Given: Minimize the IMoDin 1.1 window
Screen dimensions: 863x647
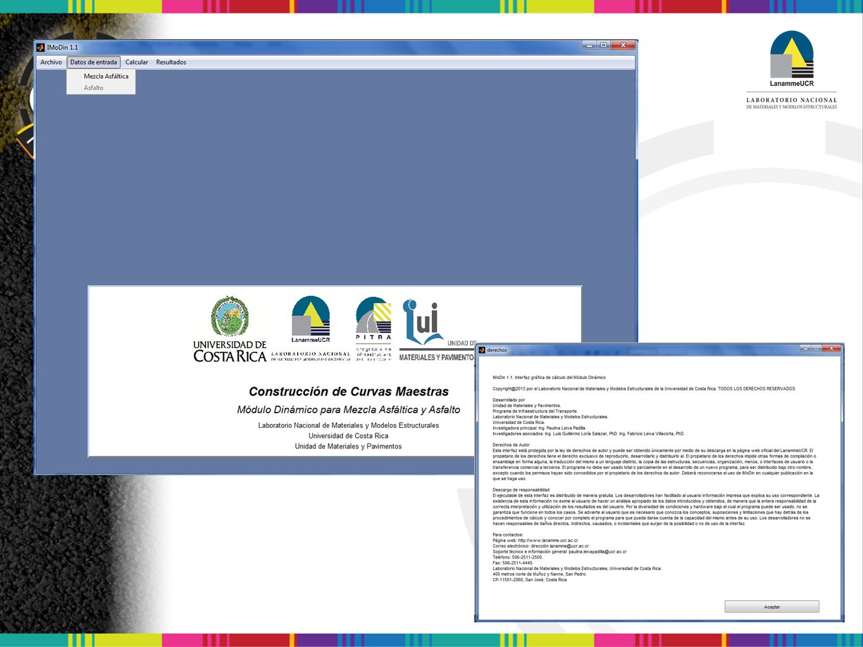Looking at the screenshot, I should pos(589,45).
